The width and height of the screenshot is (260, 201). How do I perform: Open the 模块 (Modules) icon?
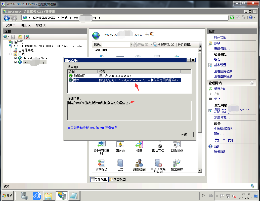139,146
